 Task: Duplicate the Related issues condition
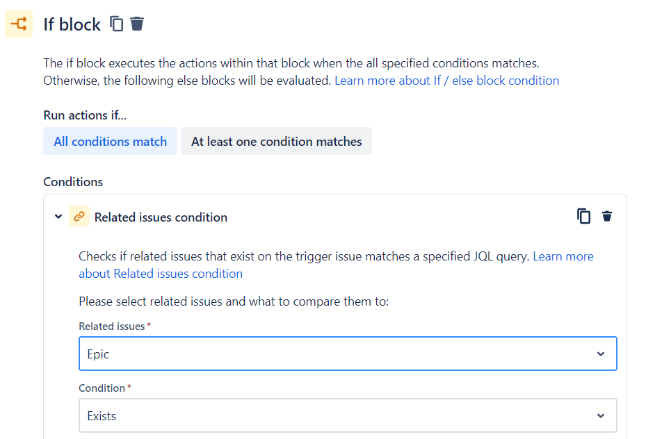[x=584, y=217]
